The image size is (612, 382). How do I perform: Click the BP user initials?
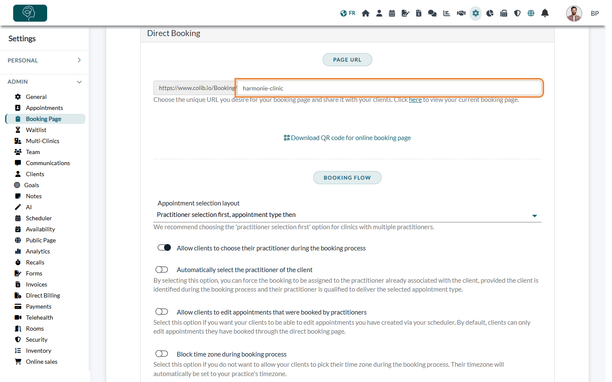[x=595, y=14]
